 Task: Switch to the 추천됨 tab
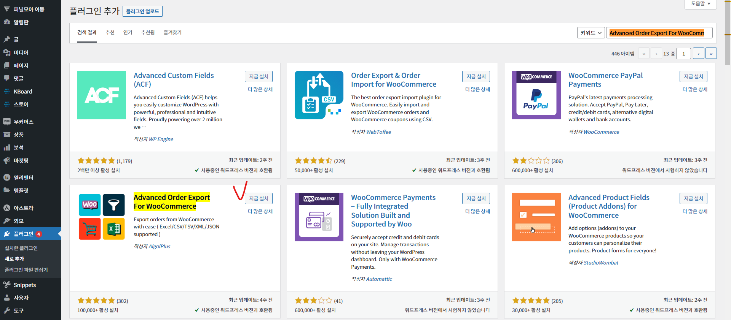(x=148, y=33)
